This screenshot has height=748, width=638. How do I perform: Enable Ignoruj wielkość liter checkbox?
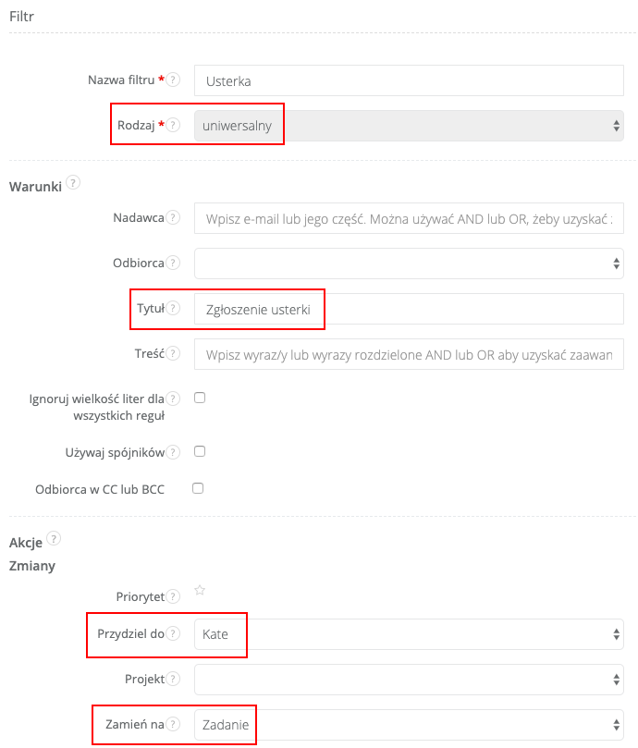point(199,398)
